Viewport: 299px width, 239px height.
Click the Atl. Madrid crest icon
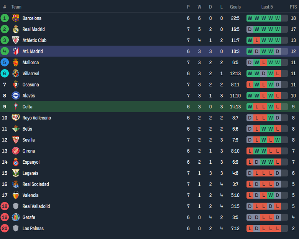tap(16, 51)
